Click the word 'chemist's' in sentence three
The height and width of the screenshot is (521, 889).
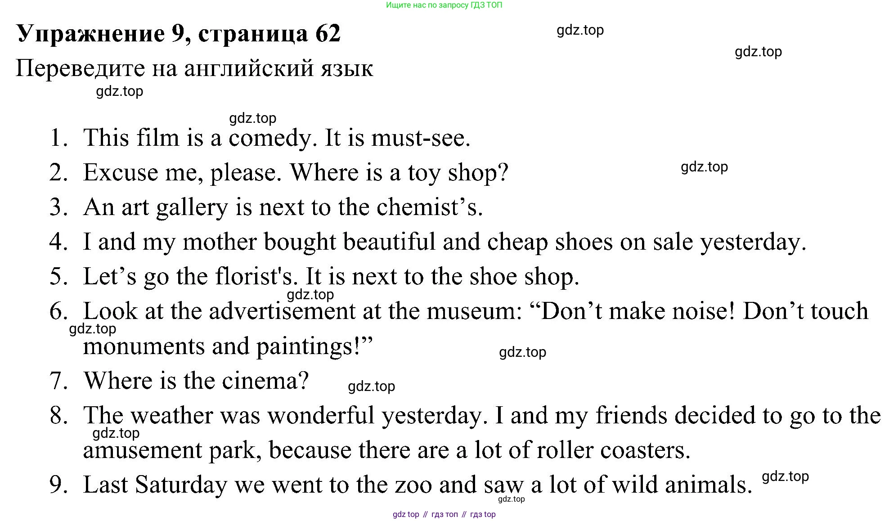pos(429,207)
